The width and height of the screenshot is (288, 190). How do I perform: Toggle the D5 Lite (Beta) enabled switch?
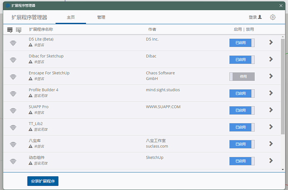[x=242, y=43]
